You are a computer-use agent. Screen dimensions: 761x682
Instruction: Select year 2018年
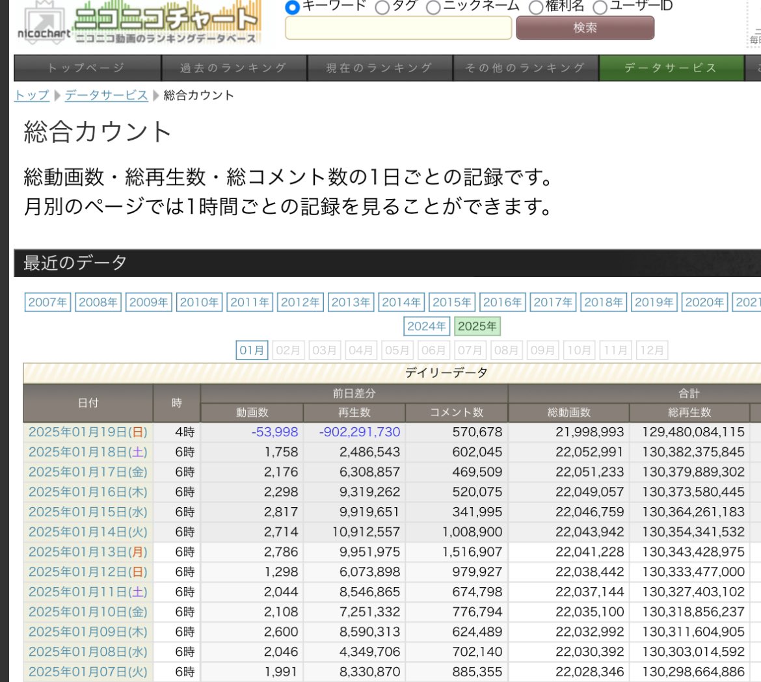tap(604, 302)
